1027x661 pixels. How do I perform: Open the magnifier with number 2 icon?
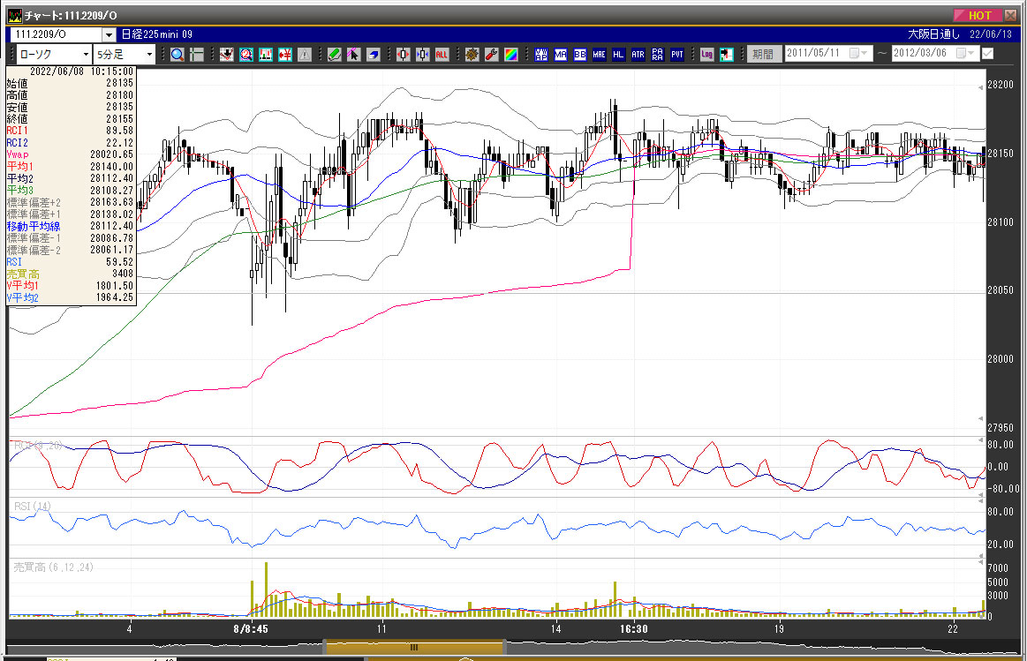pos(246,55)
